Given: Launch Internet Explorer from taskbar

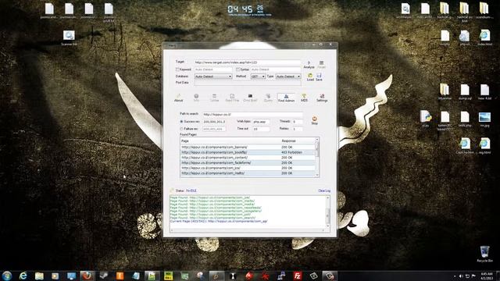Looking at the screenshot, I should coord(23,276).
